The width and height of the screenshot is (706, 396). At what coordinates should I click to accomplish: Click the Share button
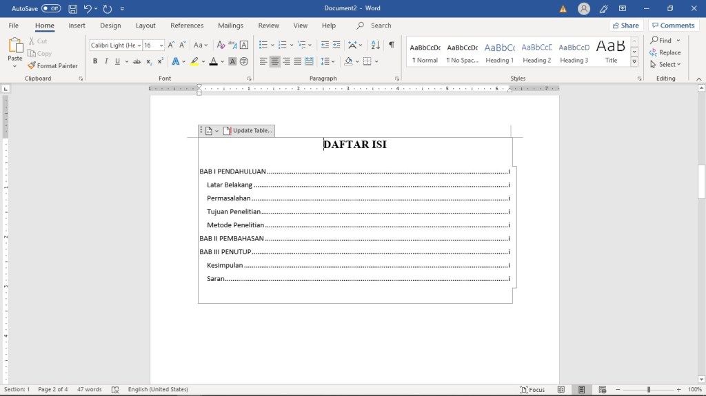click(x=625, y=25)
